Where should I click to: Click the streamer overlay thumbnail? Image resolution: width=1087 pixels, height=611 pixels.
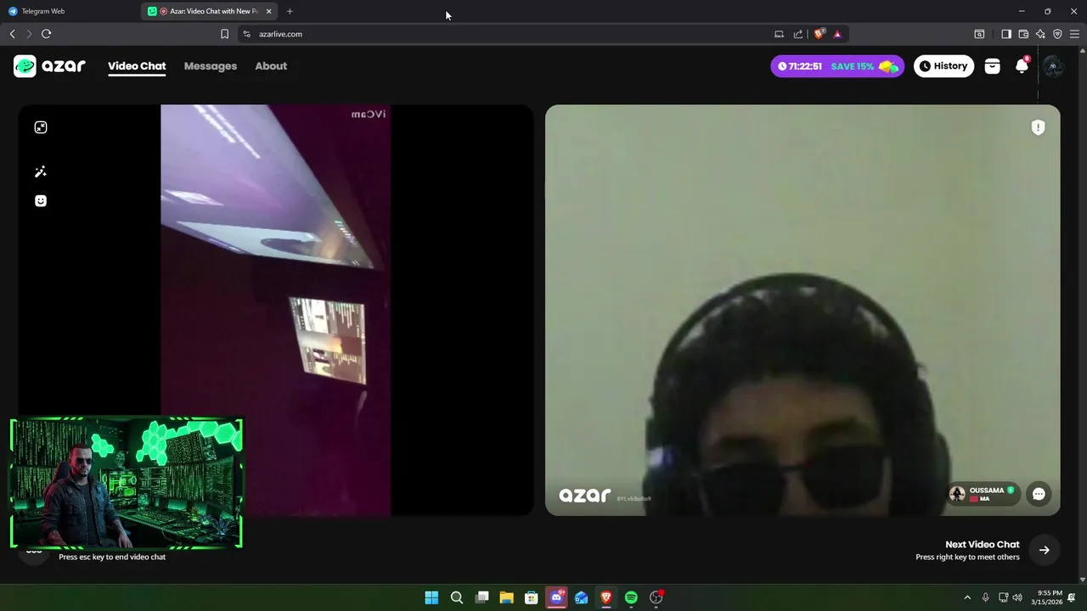click(x=127, y=483)
